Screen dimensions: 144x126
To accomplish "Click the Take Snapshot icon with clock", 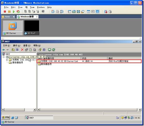I will coord(53,12).
